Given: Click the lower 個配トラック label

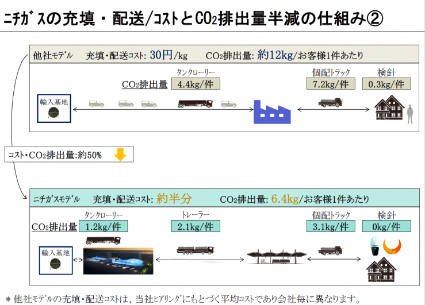Looking at the screenshot, I should coord(331,215).
